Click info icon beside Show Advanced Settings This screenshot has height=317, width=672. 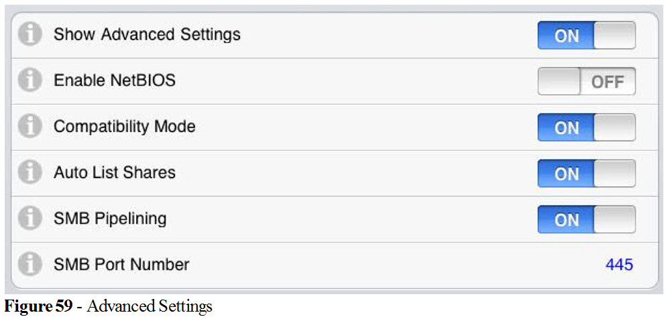pos(30,35)
